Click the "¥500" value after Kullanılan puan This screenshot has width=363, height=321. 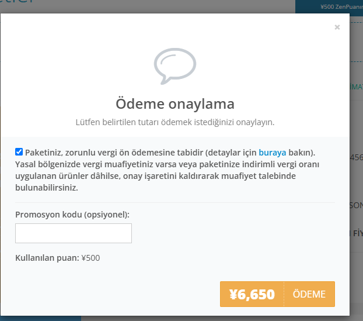point(90,257)
